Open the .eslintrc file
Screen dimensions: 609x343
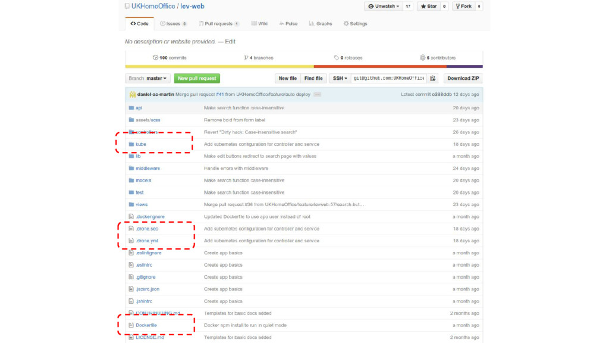tap(144, 265)
